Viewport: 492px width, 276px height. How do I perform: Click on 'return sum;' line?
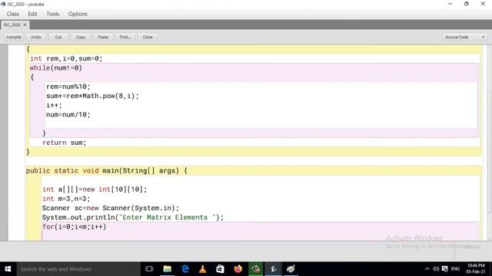tap(64, 143)
